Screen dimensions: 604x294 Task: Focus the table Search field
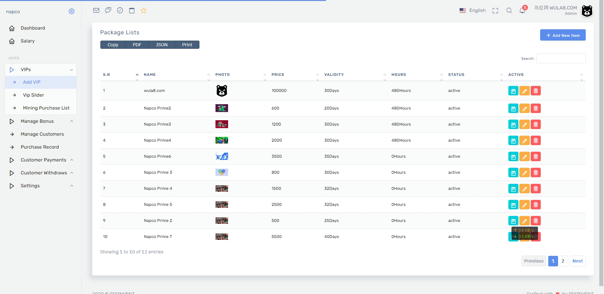[x=561, y=59]
